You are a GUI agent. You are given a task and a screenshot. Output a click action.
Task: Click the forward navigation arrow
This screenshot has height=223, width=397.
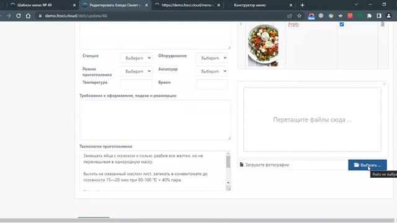click(x=9, y=15)
